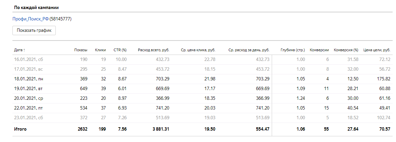Select the 16.01.2021, сб date row
Screen dimensions: 396x142
pos(29,59)
